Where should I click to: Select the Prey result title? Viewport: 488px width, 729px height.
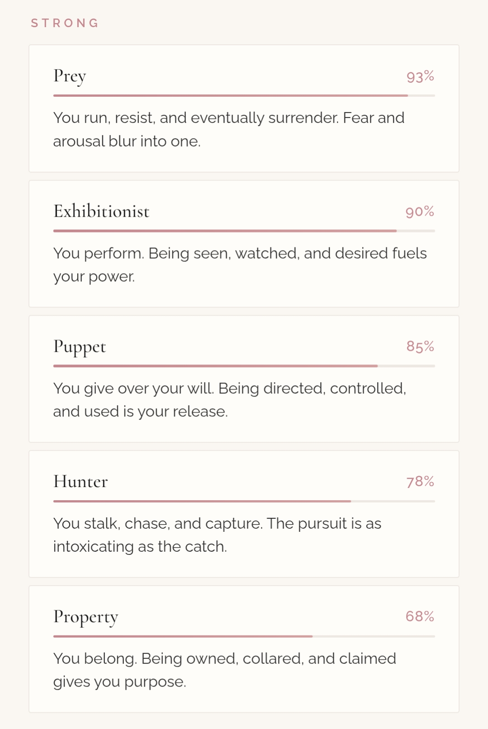[70, 76]
